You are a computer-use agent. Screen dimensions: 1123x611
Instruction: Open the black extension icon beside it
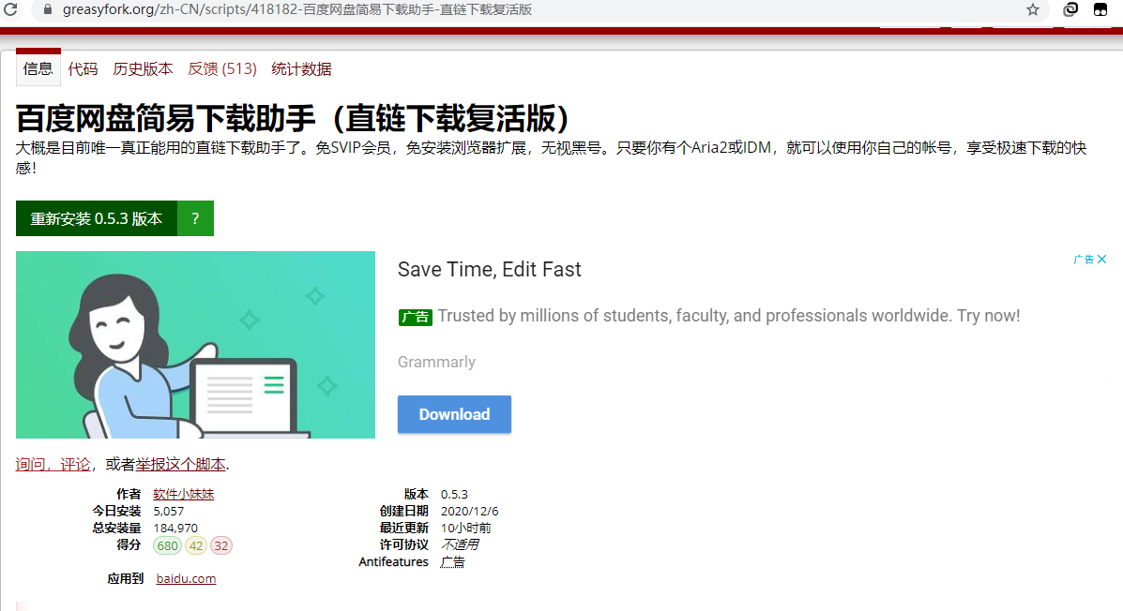pyautogui.click(x=1100, y=10)
